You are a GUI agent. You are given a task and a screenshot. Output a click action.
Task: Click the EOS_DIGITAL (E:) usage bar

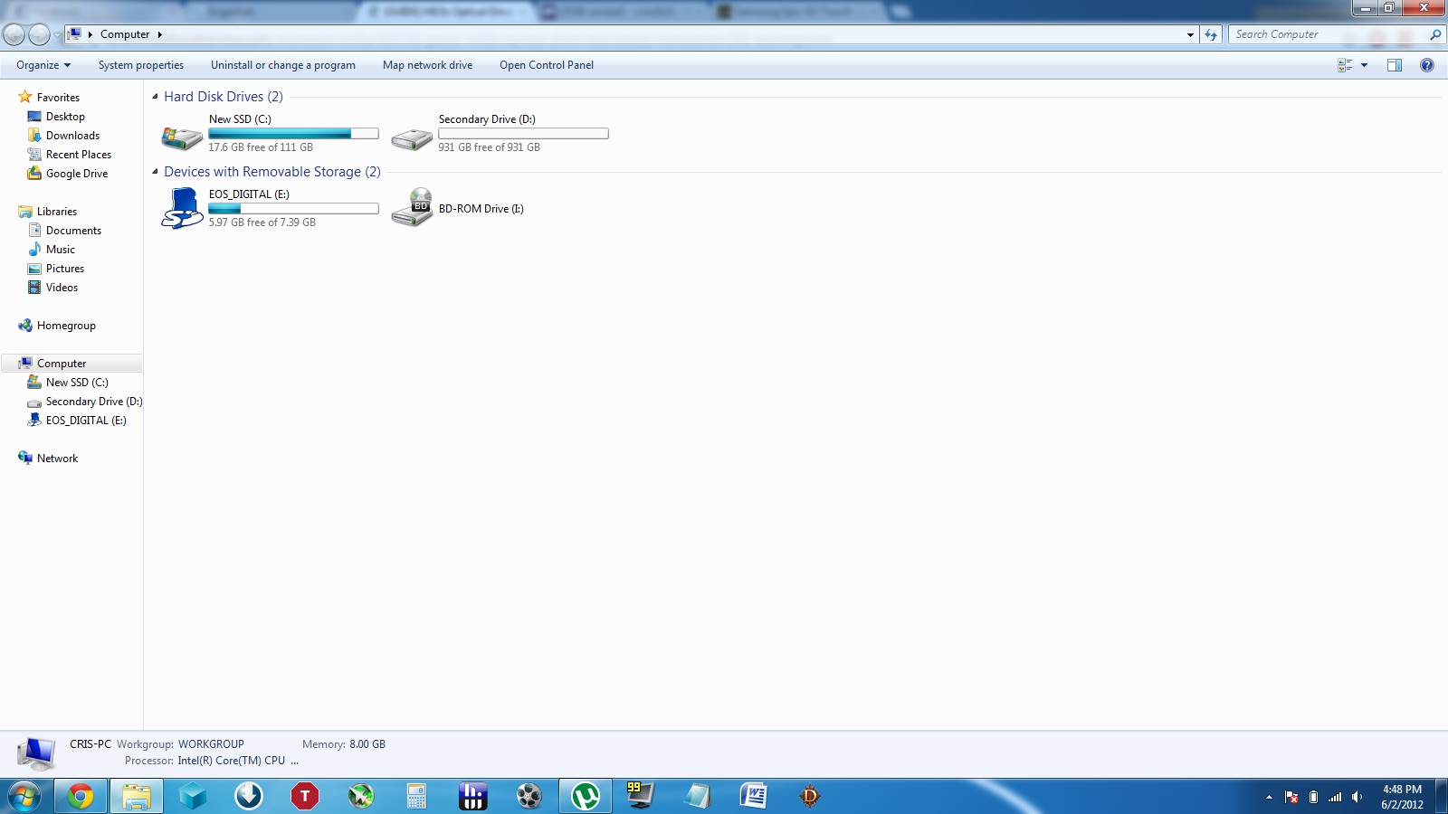[293, 209]
